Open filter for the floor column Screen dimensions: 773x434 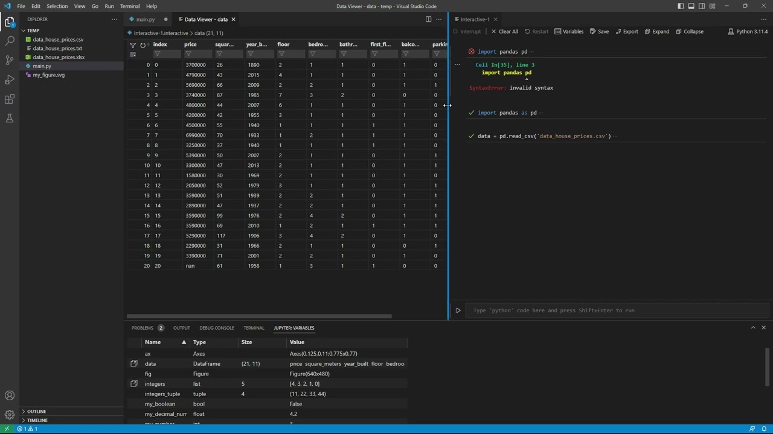(281, 54)
